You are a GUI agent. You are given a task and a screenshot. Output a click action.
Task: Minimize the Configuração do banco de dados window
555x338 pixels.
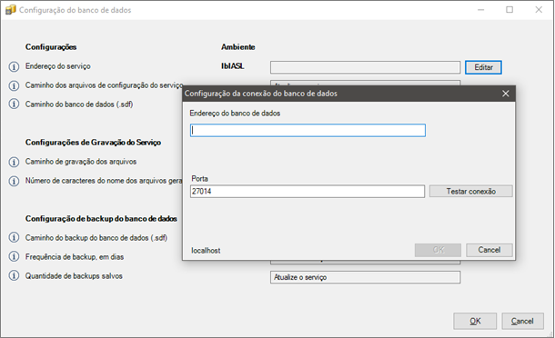click(480, 10)
